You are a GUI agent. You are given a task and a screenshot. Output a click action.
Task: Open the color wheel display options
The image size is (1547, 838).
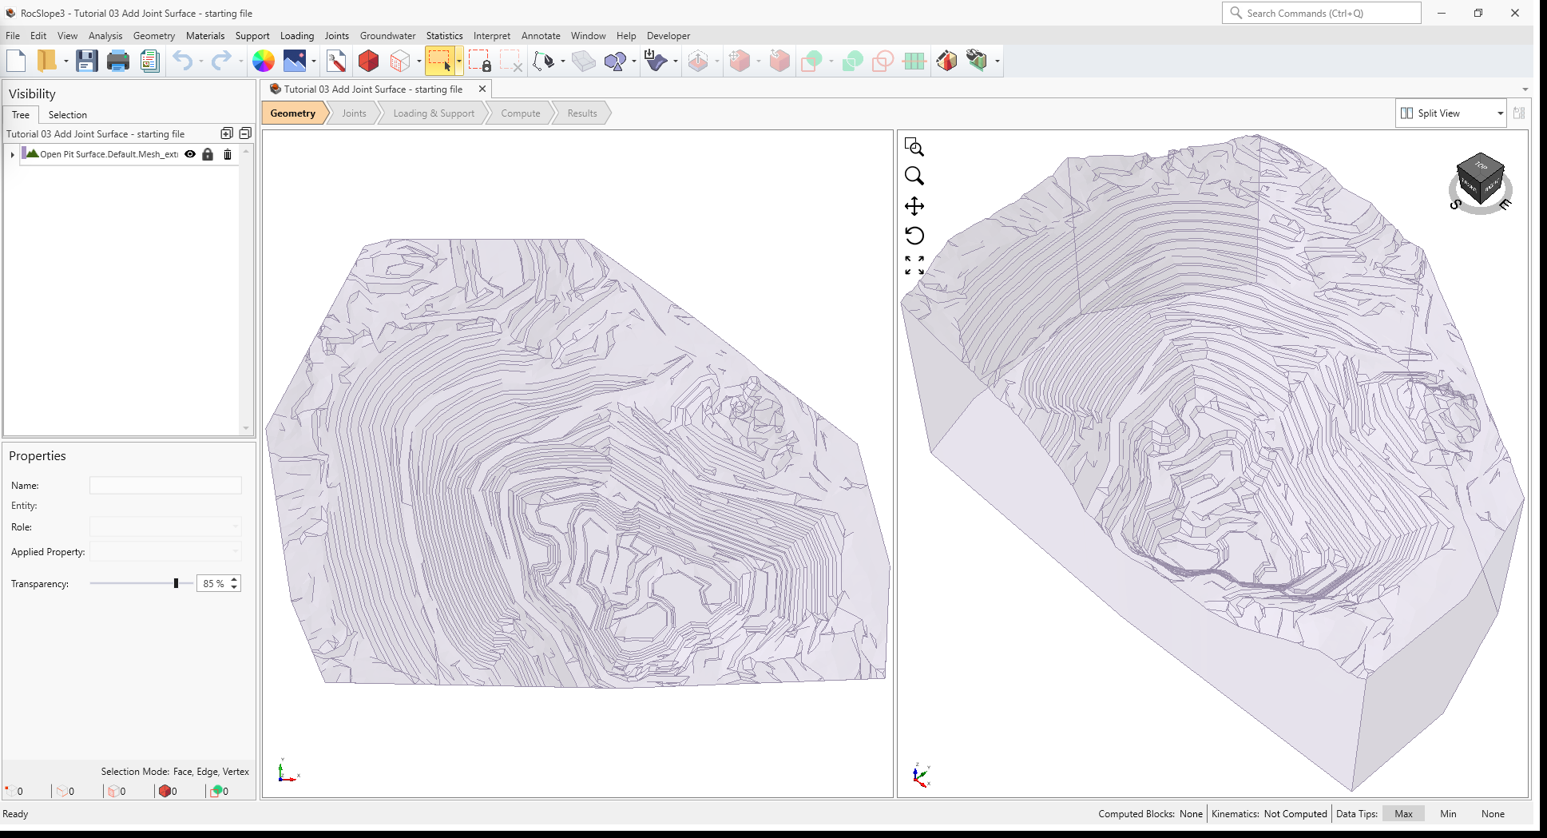(263, 61)
